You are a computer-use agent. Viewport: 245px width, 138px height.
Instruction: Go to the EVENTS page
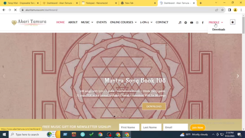(x=101, y=22)
